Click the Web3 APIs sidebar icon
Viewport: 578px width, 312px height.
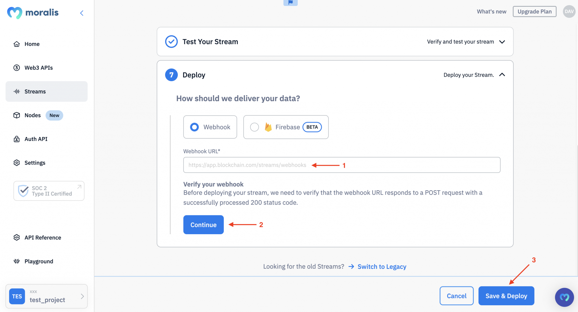(16, 67)
